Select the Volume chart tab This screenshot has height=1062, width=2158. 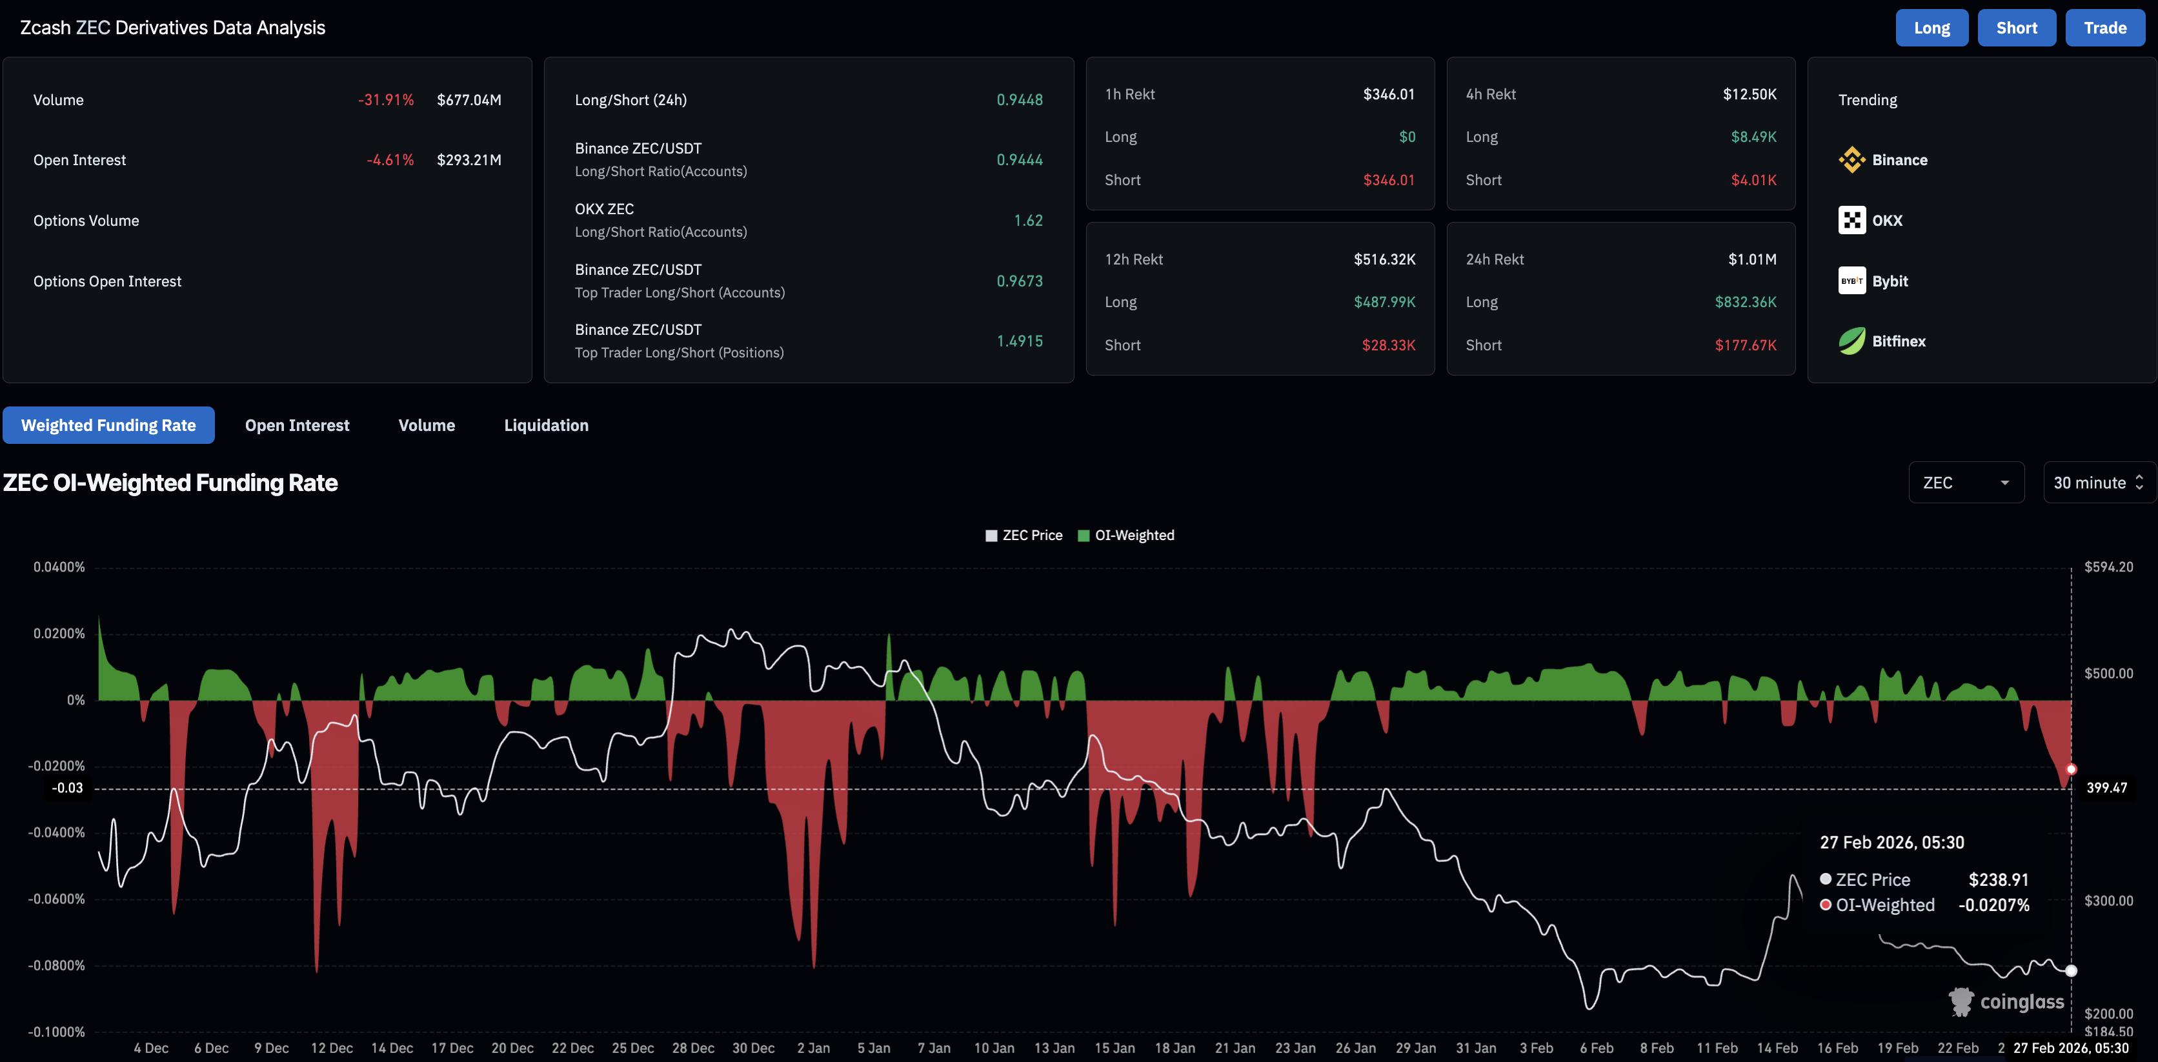[427, 425]
